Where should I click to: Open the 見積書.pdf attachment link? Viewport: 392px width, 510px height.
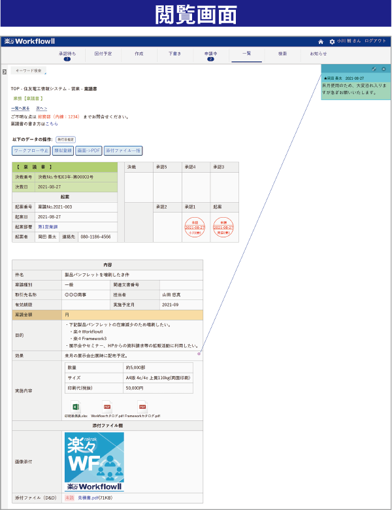(88, 498)
